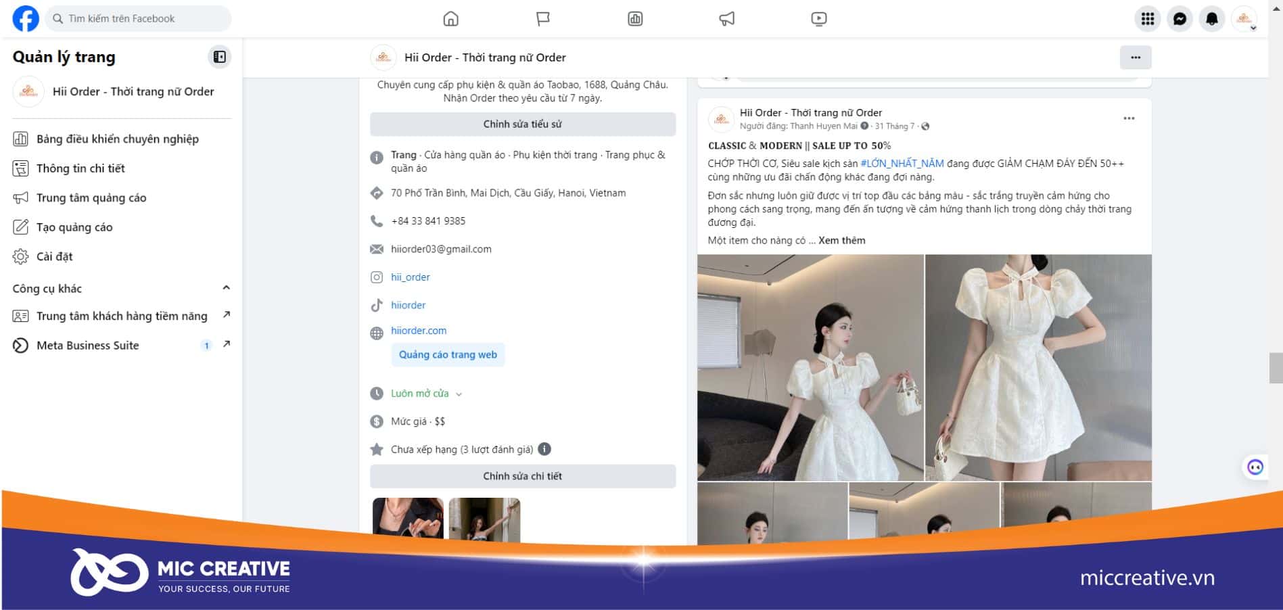Click the page header Hii Order title
The width and height of the screenshot is (1283, 610).
click(485, 57)
